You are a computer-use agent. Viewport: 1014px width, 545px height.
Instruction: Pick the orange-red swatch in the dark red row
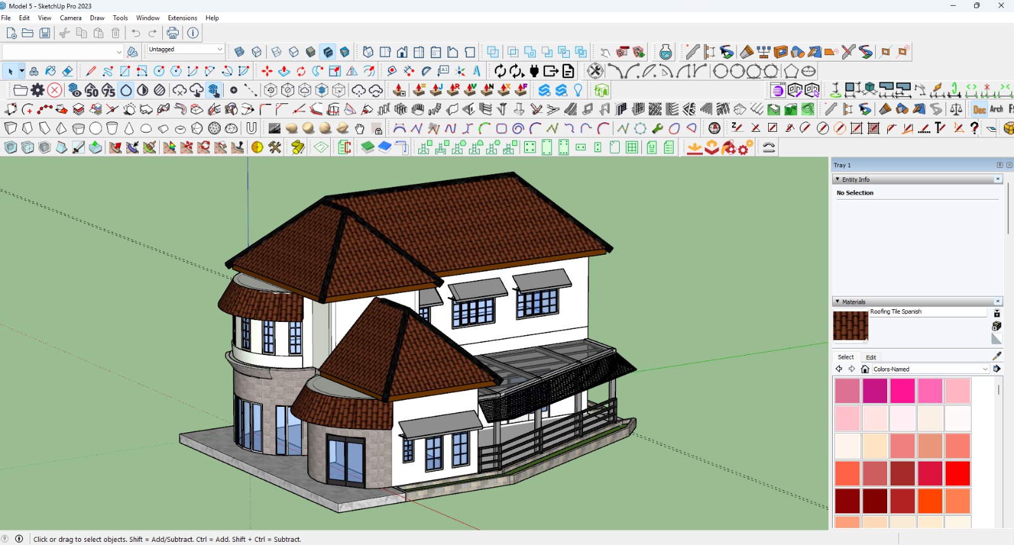930,501
